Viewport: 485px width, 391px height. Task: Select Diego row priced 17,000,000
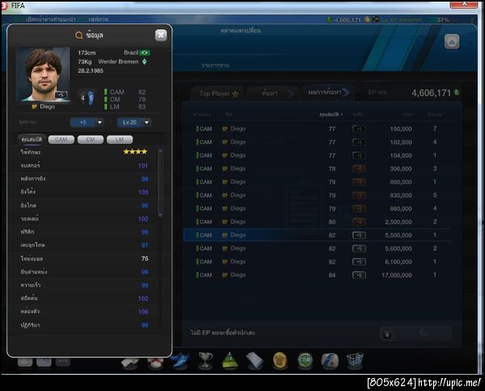316,275
